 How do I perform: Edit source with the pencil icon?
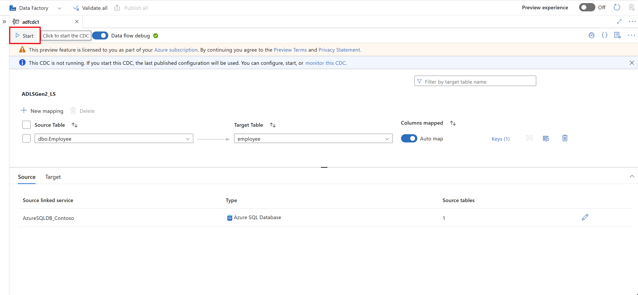tap(585, 217)
